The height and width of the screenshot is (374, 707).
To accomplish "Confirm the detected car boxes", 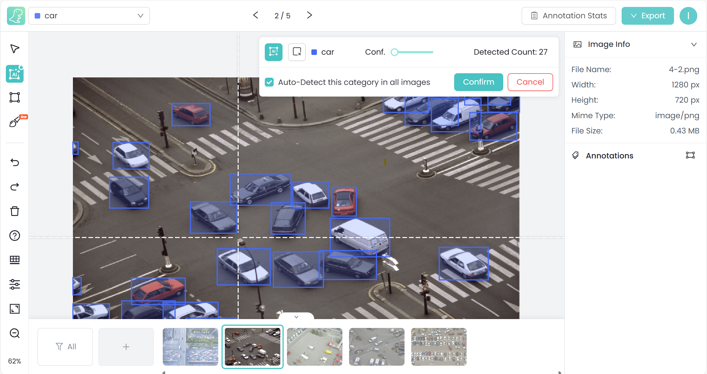I will click(478, 82).
